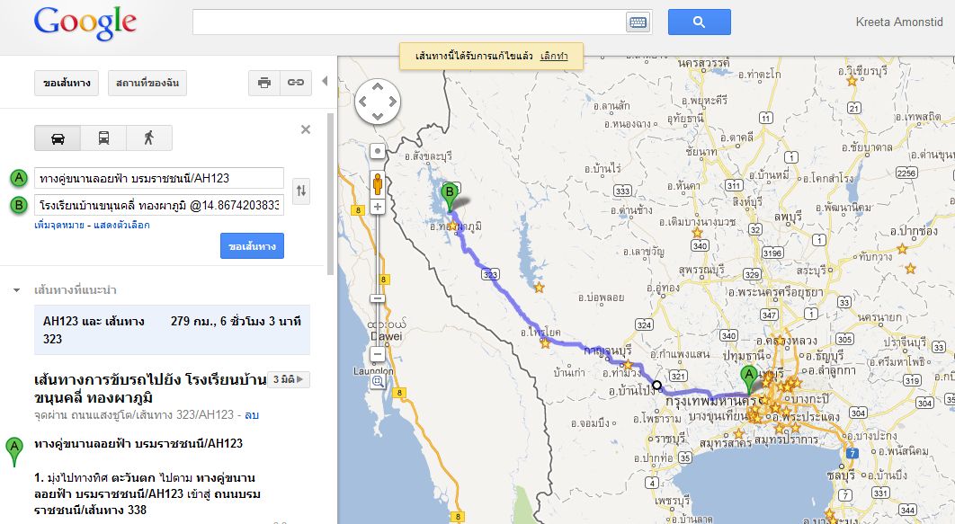Screen dimensions: 955x524
Task: Click the star near อ.ไทรโยค
Action: [545, 343]
